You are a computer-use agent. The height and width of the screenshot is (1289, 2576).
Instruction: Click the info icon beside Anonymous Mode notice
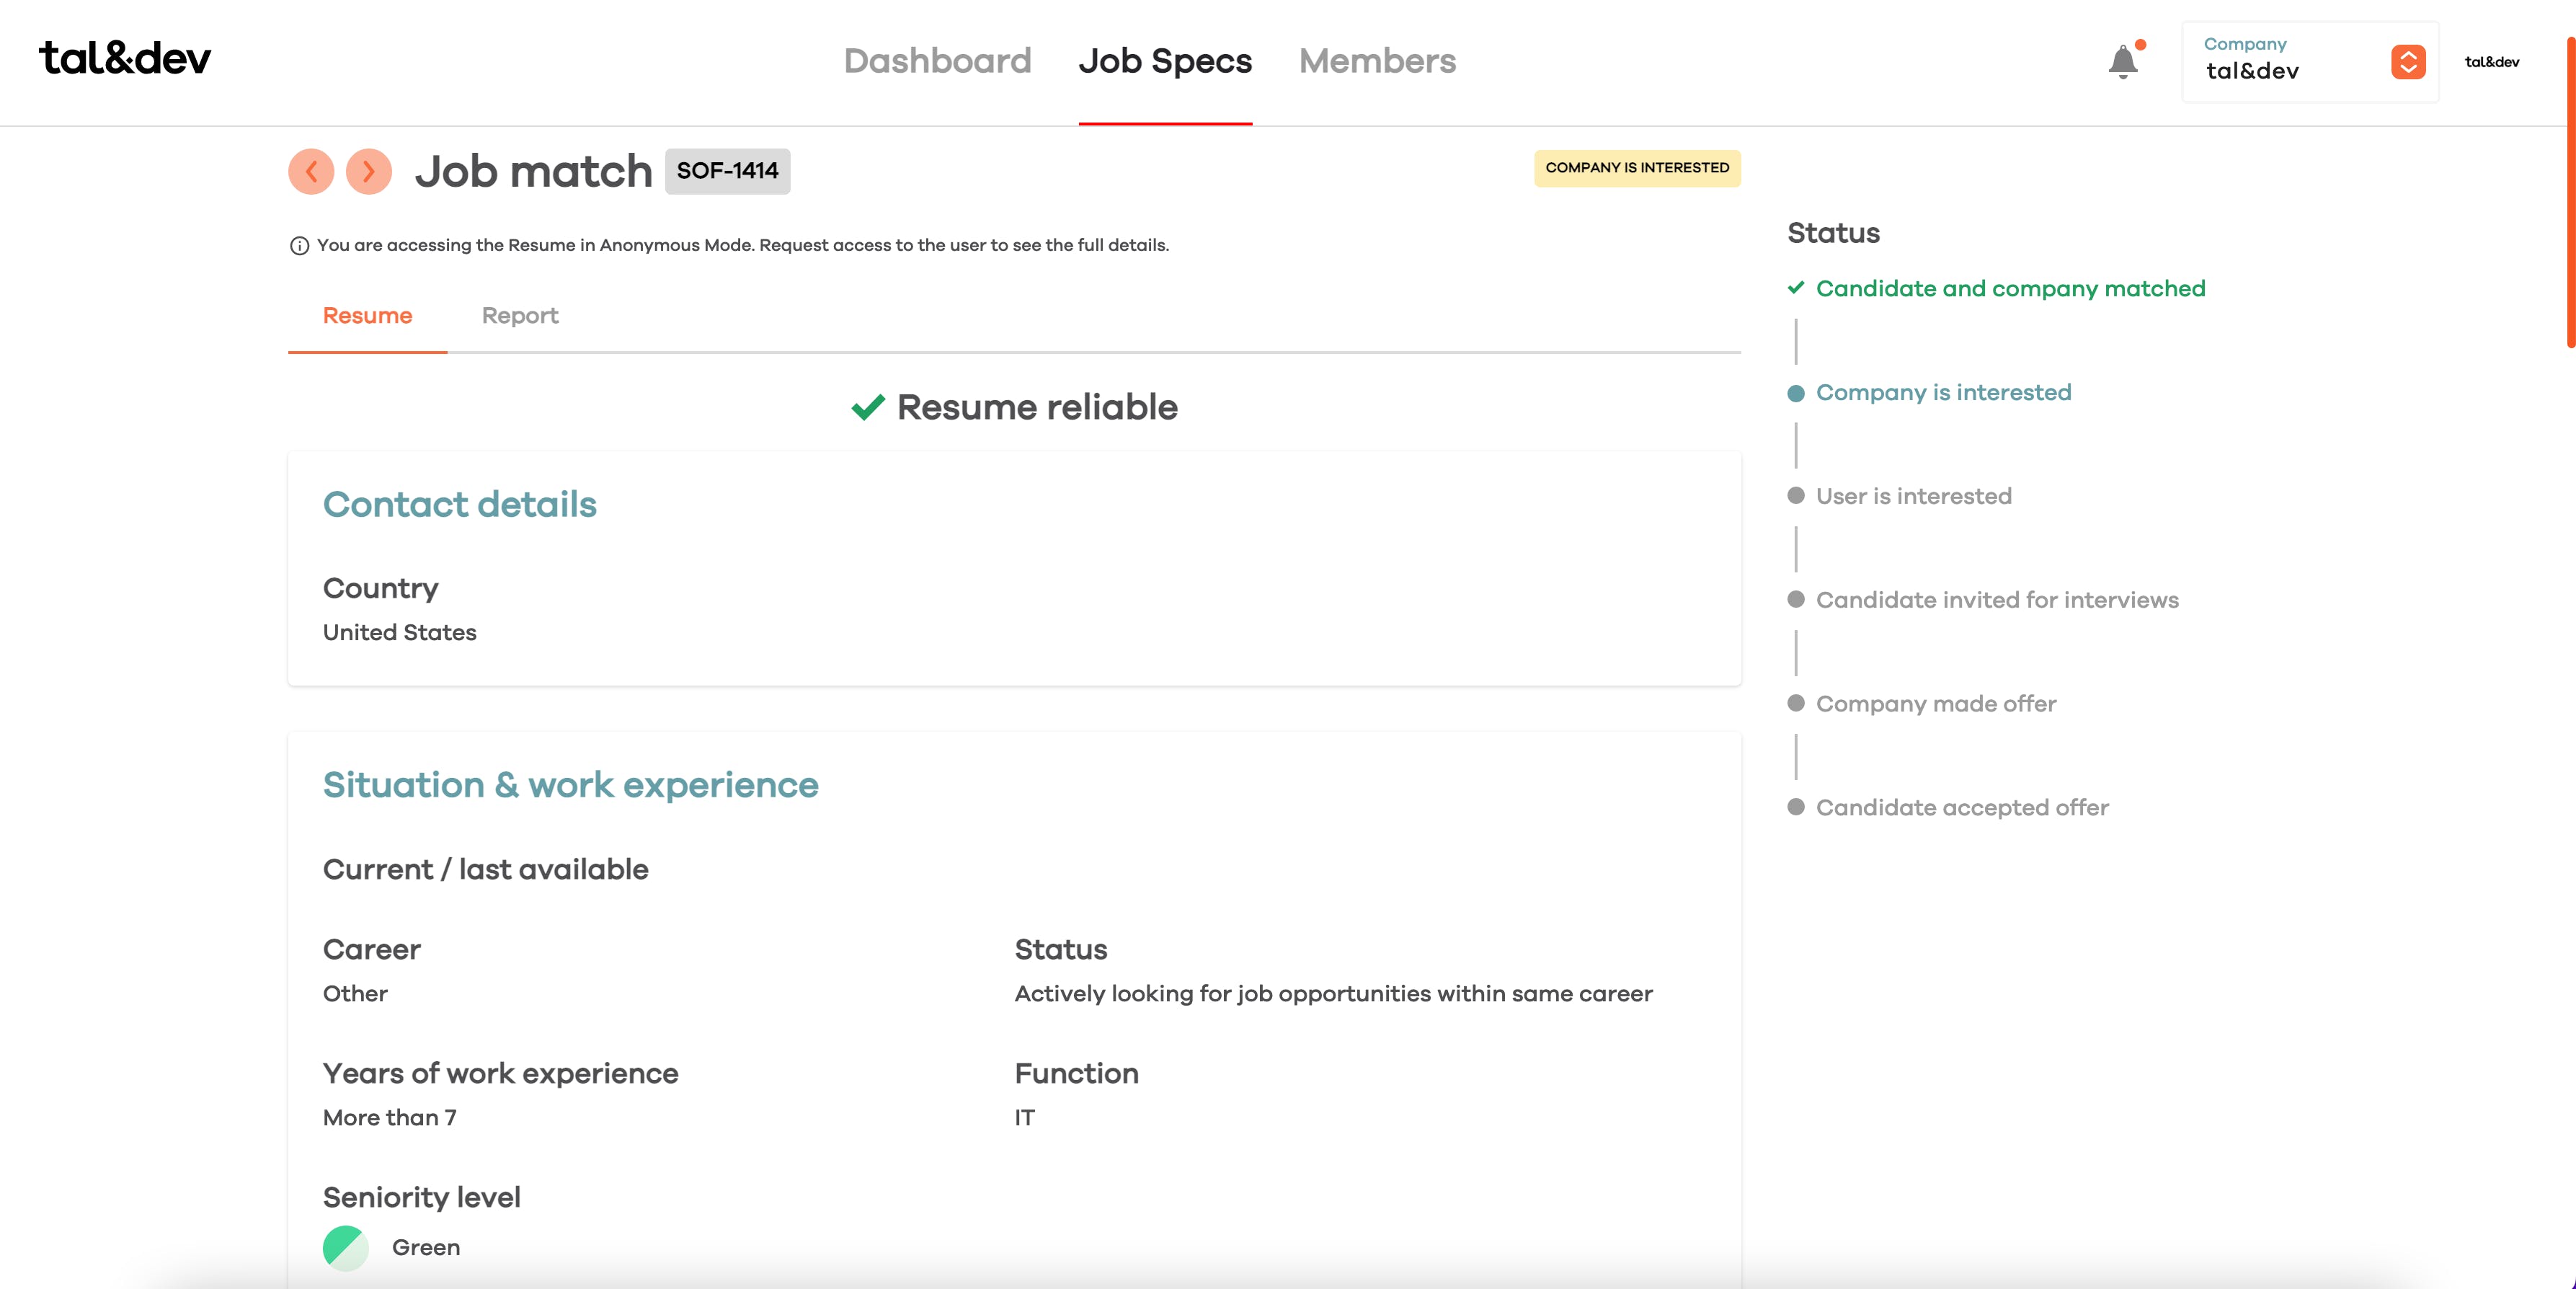point(299,246)
